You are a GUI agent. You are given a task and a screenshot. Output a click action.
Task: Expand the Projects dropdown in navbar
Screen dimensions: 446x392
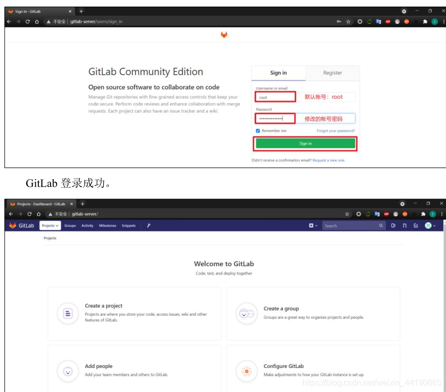pyautogui.click(x=50, y=226)
